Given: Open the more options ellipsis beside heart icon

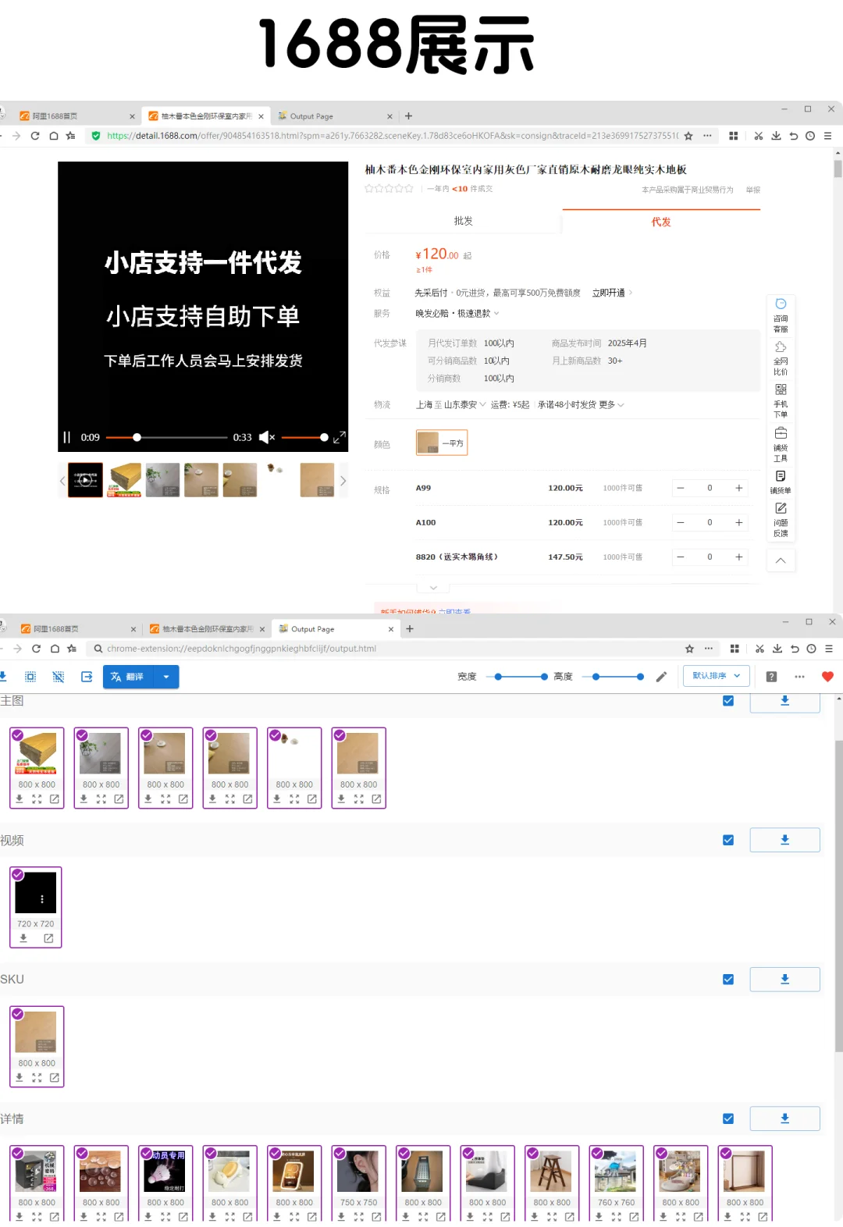Looking at the screenshot, I should [x=799, y=677].
